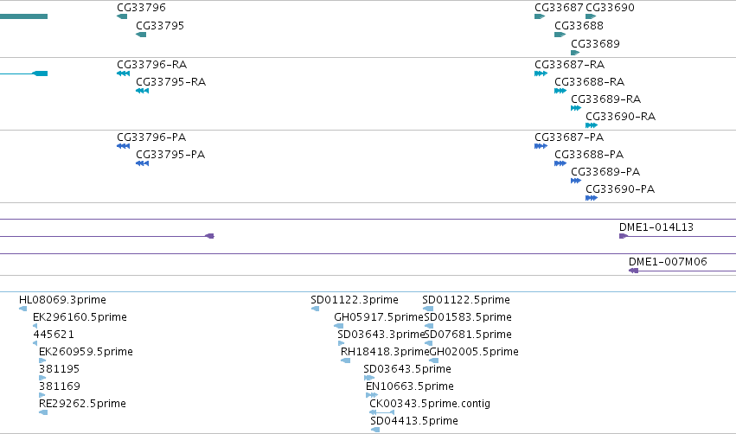Click the CG33687-PA protein arrow glyph
This screenshot has width=736, height=434.
[x=541, y=146]
